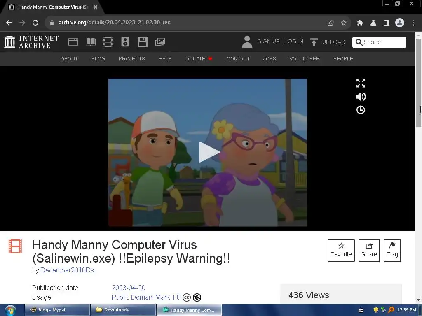Open the JOBS menu item
Image resolution: width=422 pixels, height=316 pixels.
pyautogui.click(x=270, y=58)
